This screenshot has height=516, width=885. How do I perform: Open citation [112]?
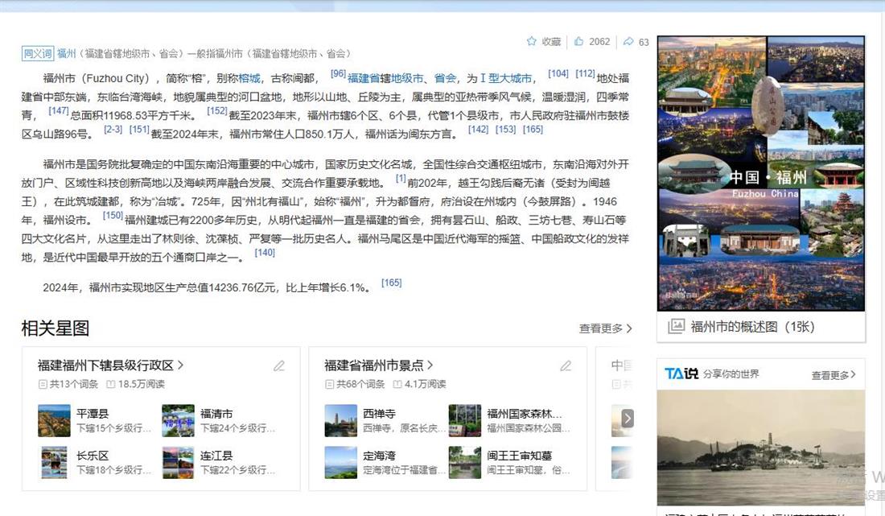pos(585,73)
